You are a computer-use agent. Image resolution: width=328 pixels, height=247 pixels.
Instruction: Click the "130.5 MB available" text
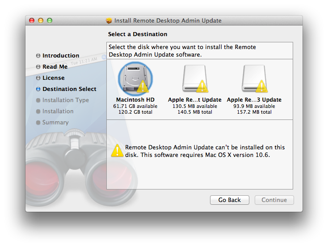coord(195,106)
